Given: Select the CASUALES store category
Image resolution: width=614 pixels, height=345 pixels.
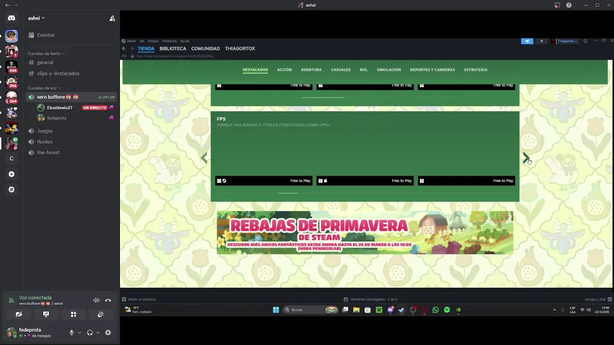Looking at the screenshot, I should [341, 69].
